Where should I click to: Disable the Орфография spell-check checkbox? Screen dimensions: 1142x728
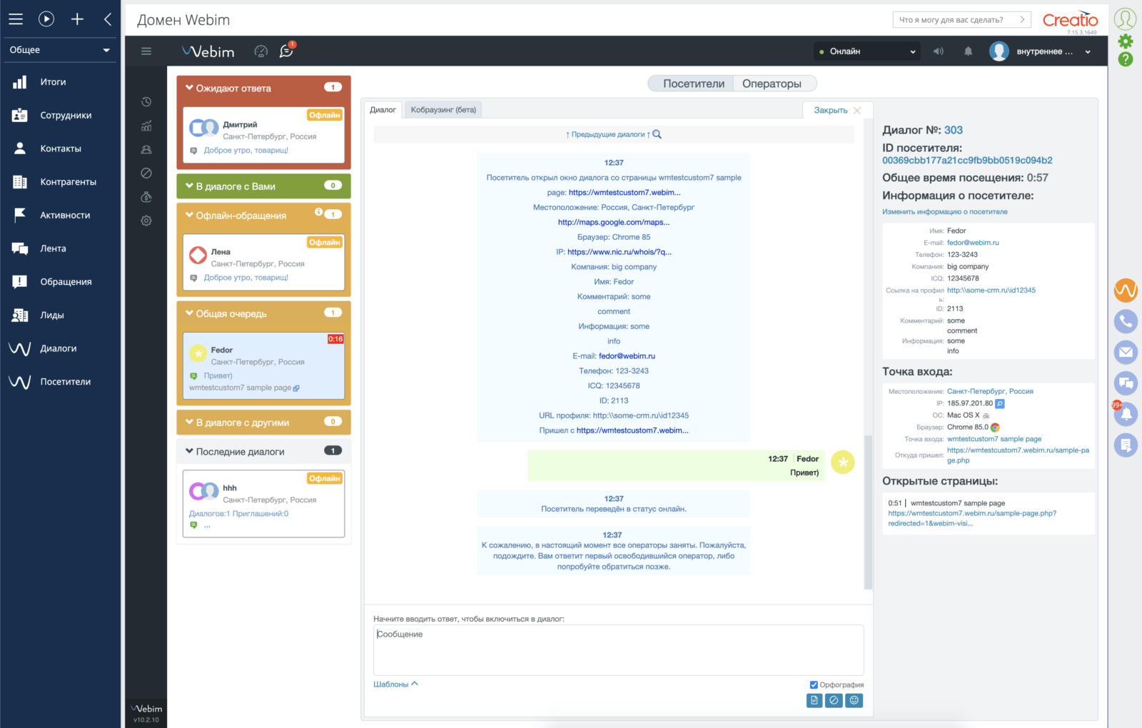coord(813,684)
